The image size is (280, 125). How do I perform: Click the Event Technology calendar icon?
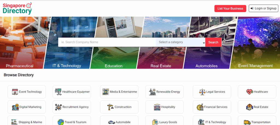[x=15, y=92]
